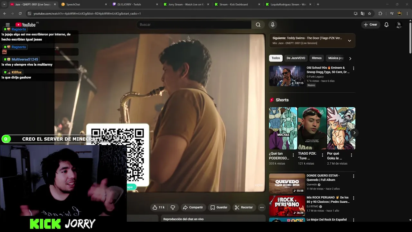Screen dimensions: 412x232
Task: Open options for Por qué Goku short
Action: (351, 155)
